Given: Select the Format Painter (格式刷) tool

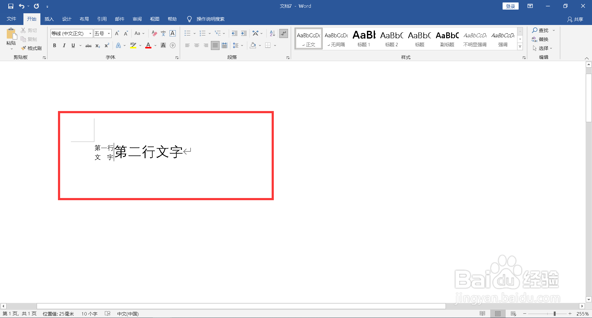Looking at the screenshot, I should click(x=31, y=48).
